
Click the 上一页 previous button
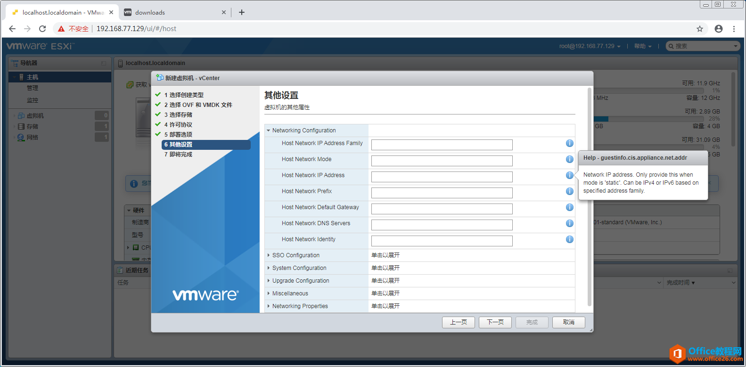pos(459,322)
